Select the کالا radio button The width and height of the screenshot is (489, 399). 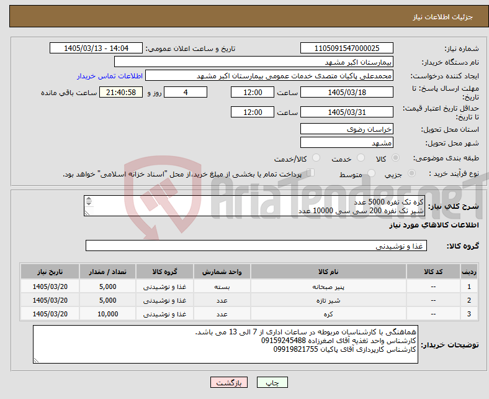pos(395,158)
